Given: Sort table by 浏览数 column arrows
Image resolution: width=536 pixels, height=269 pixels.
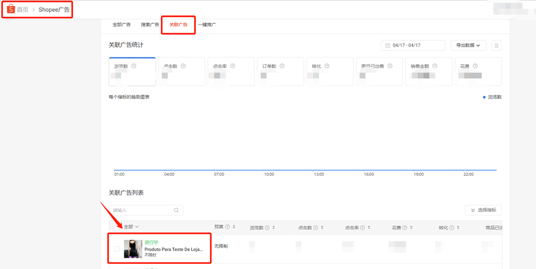Looking at the screenshot, I should [274, 227].
